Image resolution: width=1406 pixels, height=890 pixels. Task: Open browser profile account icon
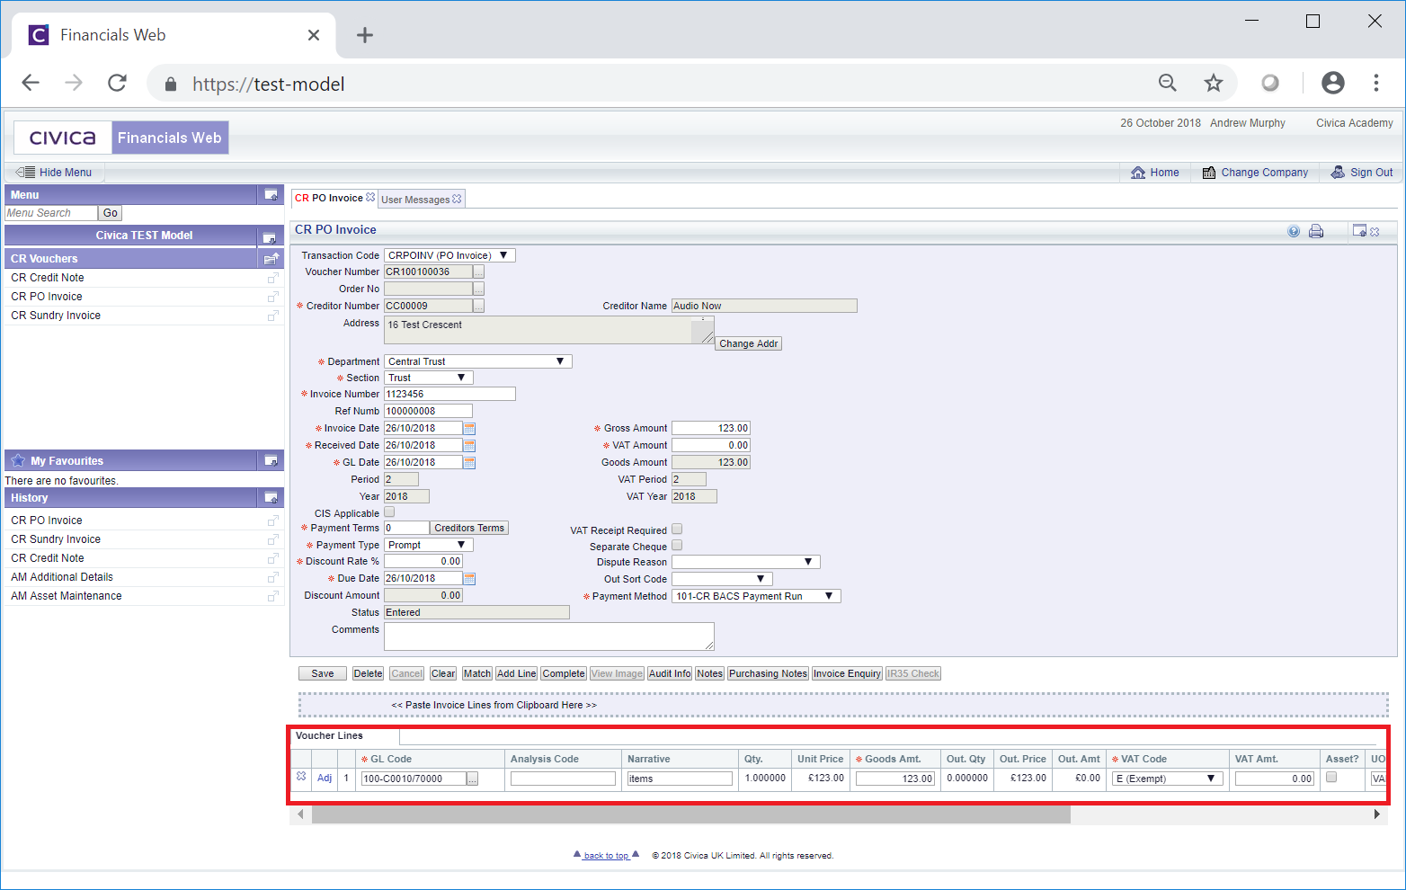pyautogui.click(x=1333, y=84)
